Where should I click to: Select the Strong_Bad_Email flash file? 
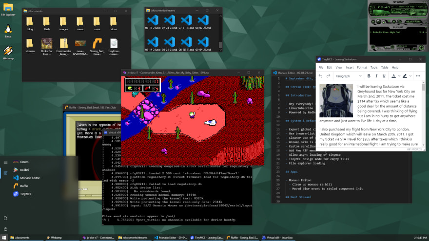pyautogui.click(x=97, y=47)
